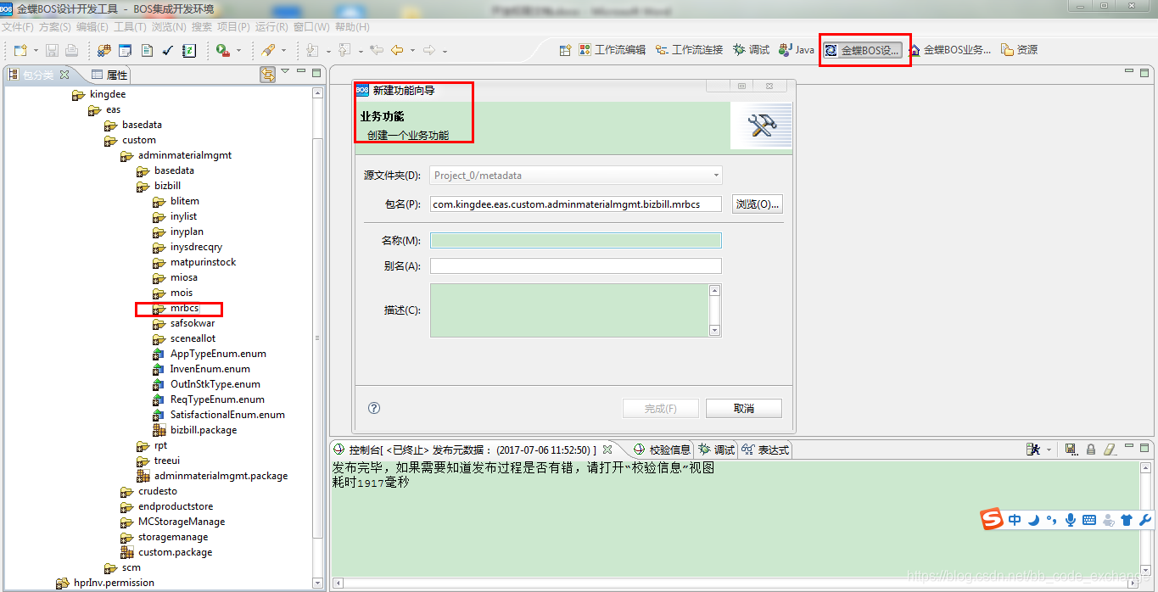Screen dimensions: 1158x592
Task: Toggle Link with Editor in package view
Action: pos(268,75)
